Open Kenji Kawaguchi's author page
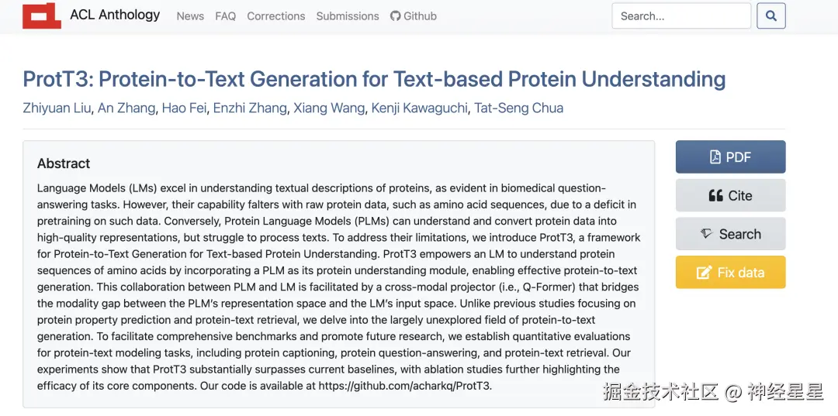Viewport: 838px width, 416px height. pos(420,108)
